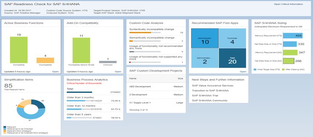Click the Compatible green bar showing 19

pos(19,50)
